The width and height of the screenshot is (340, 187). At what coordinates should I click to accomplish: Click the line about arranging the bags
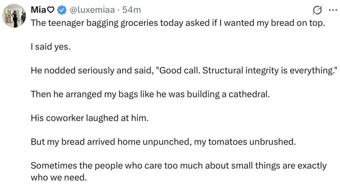pos(150,94)
